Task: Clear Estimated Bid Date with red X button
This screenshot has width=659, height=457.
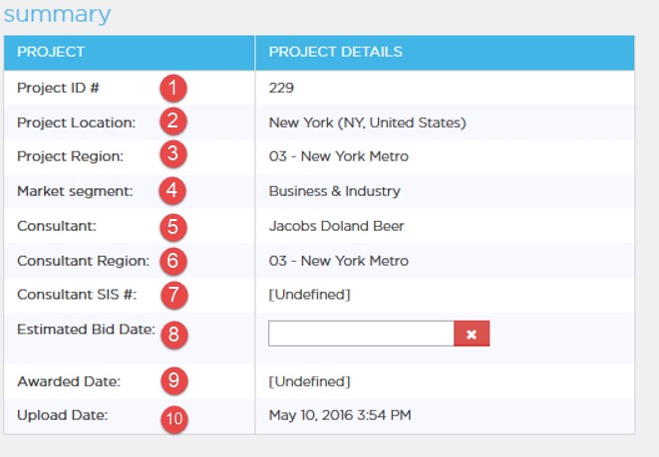Action: pos(472,334)
